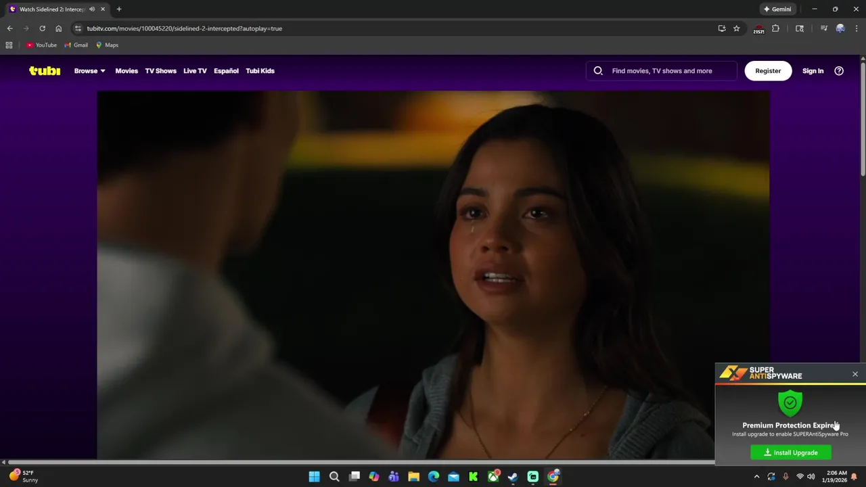This screenshot has height=487, width=866.
Task: Click Install Upgrade in SUPERAntiSpyware popup
Action: click(791, 453)
